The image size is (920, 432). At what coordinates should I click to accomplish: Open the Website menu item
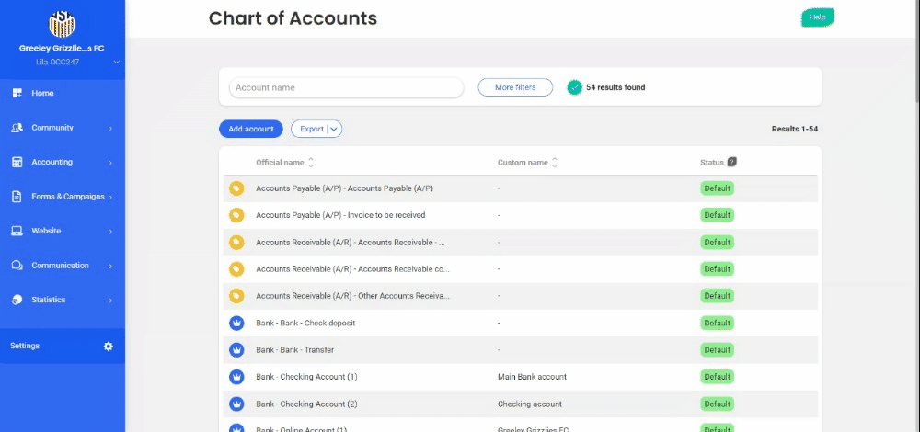coord(46,231)
